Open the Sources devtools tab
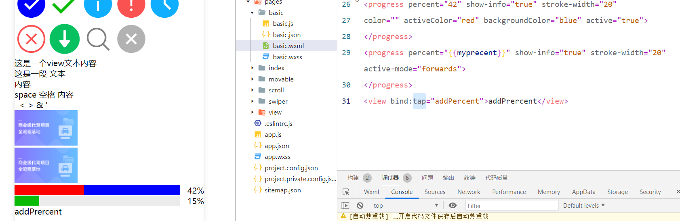 tap(435, 192)
